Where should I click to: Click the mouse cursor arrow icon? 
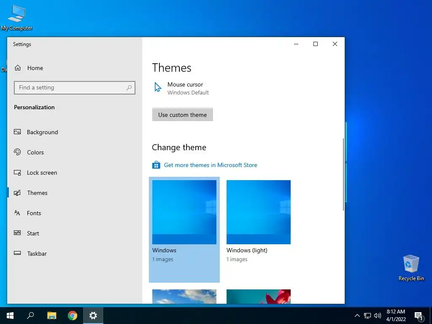(158, 87)
